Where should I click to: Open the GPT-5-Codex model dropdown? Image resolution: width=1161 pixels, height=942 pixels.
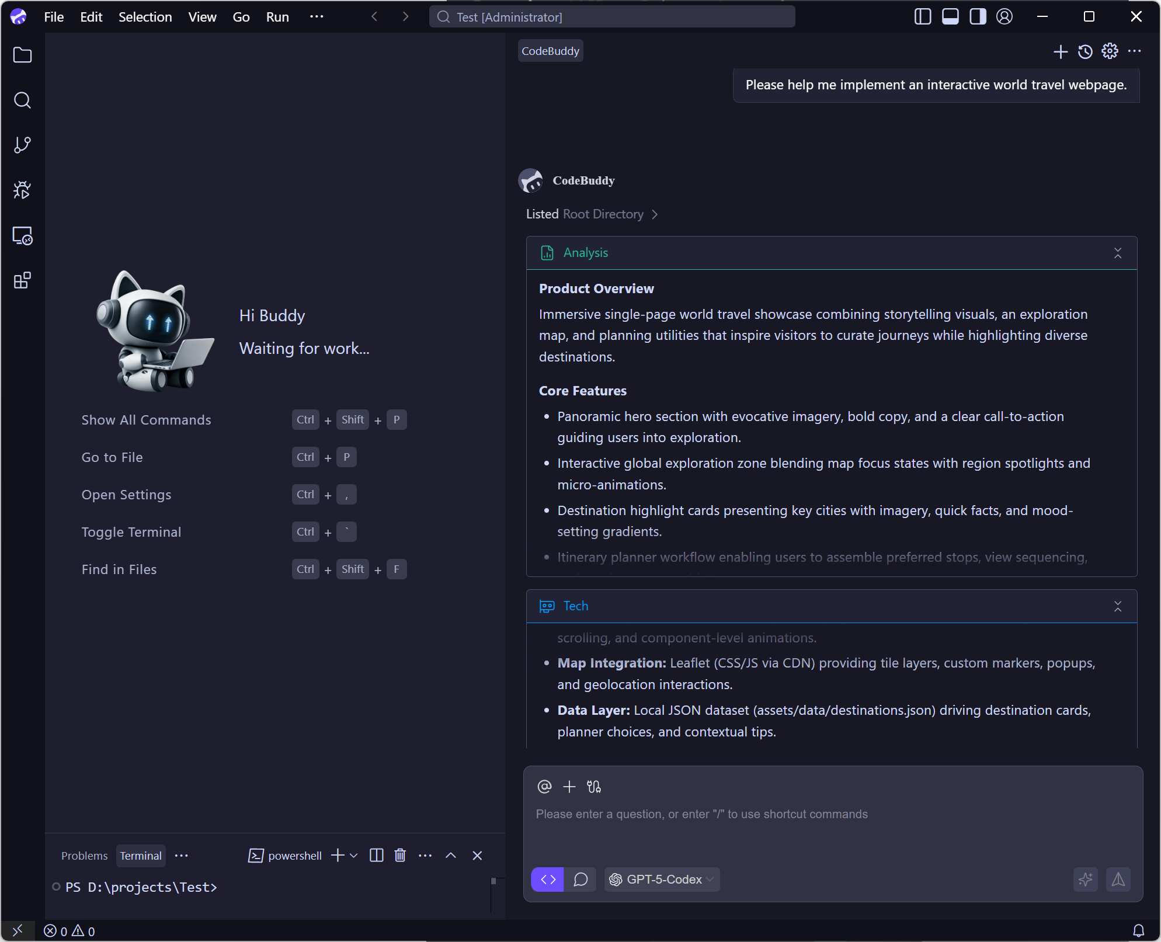(662, 880)
